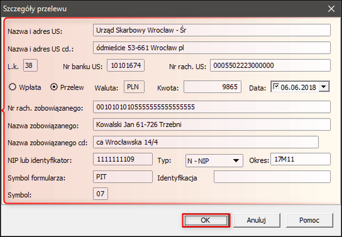Click the Okres field with 17M11
This screenshot has width=342, height=237.
click(301, 159)
